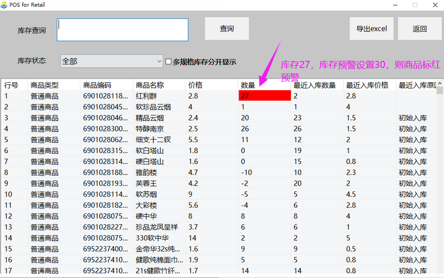Open the 库存状态 dropdown showing 全部
The height and width of the screenshot is (278, 444).
tap(112, 61)
